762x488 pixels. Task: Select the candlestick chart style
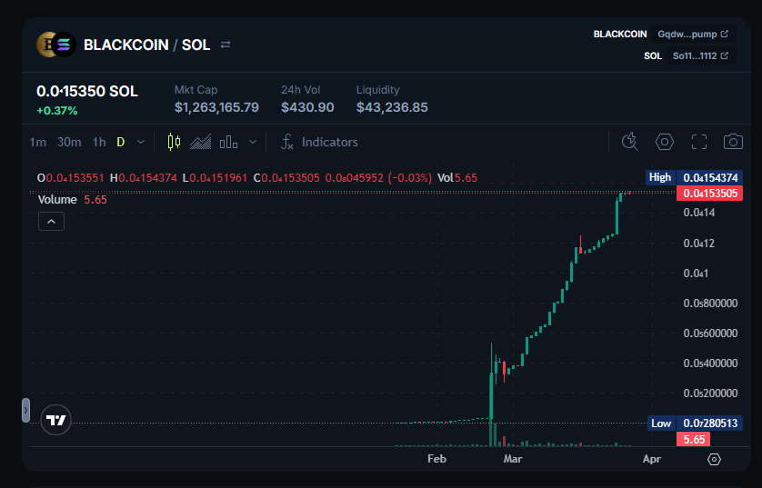pos(174,143)
